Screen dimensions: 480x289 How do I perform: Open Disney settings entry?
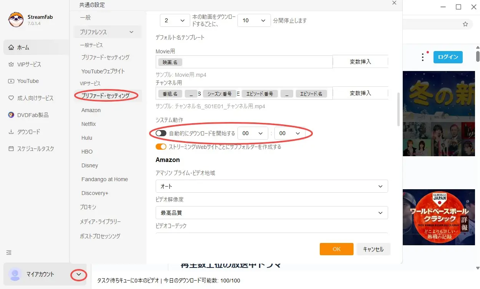pyautogui.click(x=90, y=165)
